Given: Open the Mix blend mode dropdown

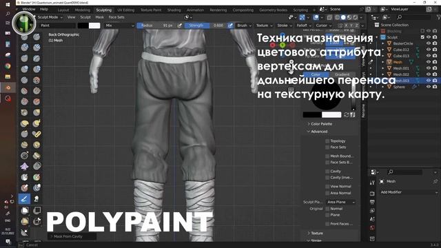Looking at the screenshot, I should [x=119, y=25].
